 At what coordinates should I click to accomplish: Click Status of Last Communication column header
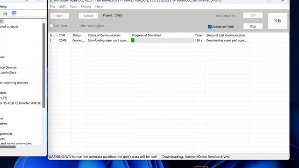click(x=226, y=35)
